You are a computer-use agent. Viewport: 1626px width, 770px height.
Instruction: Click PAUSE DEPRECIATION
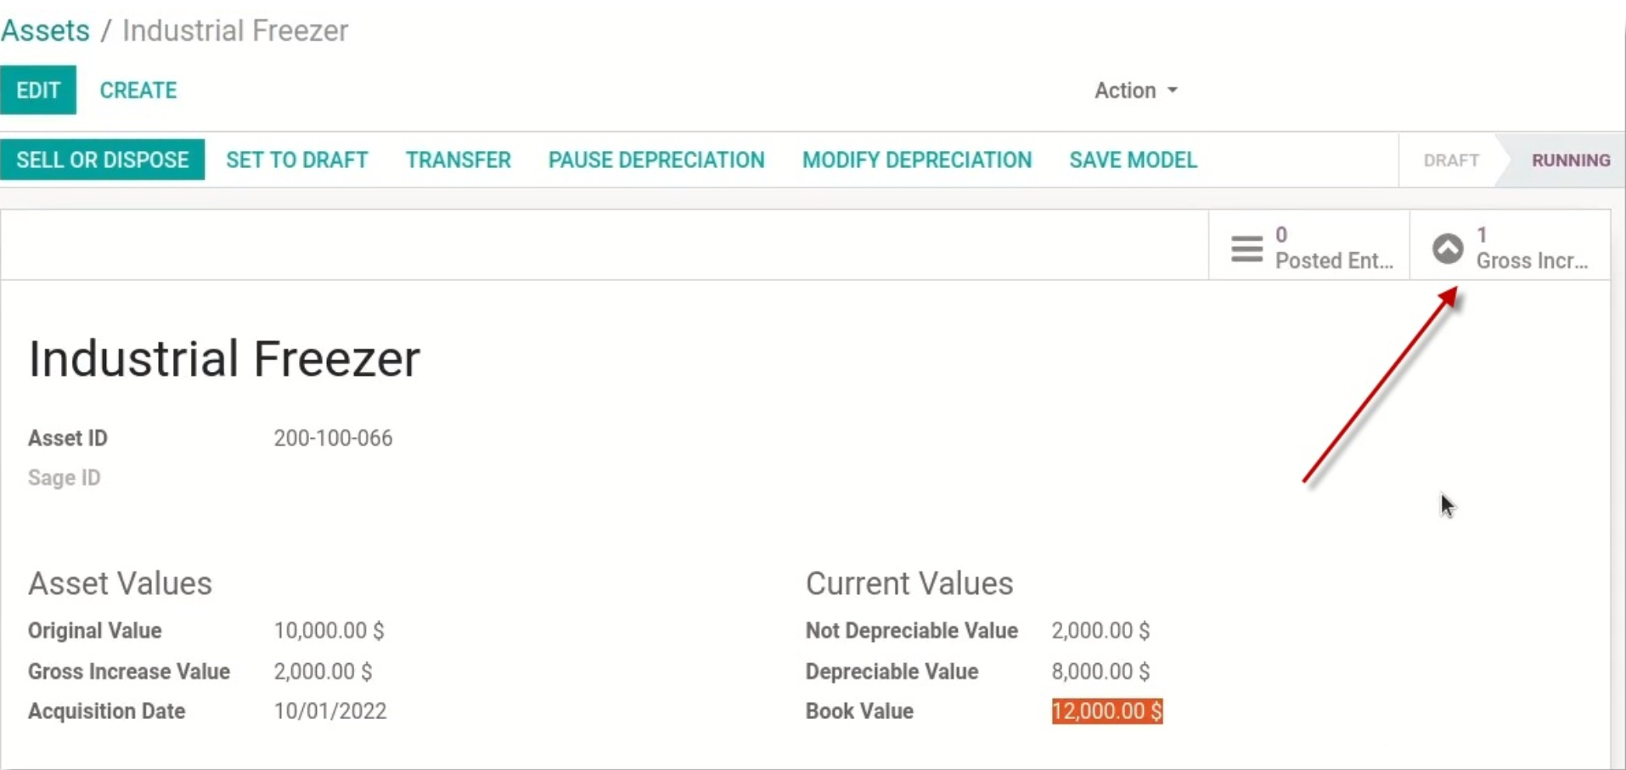[656, 160]
